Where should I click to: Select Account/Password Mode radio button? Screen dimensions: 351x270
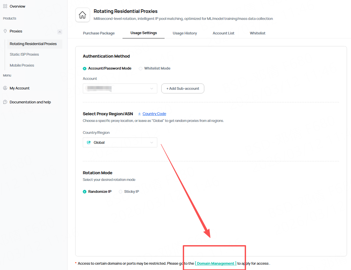tap(85, 69)
